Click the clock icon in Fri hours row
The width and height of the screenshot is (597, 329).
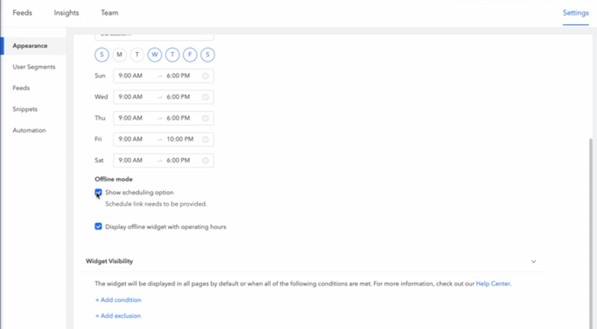pos(206,140)
